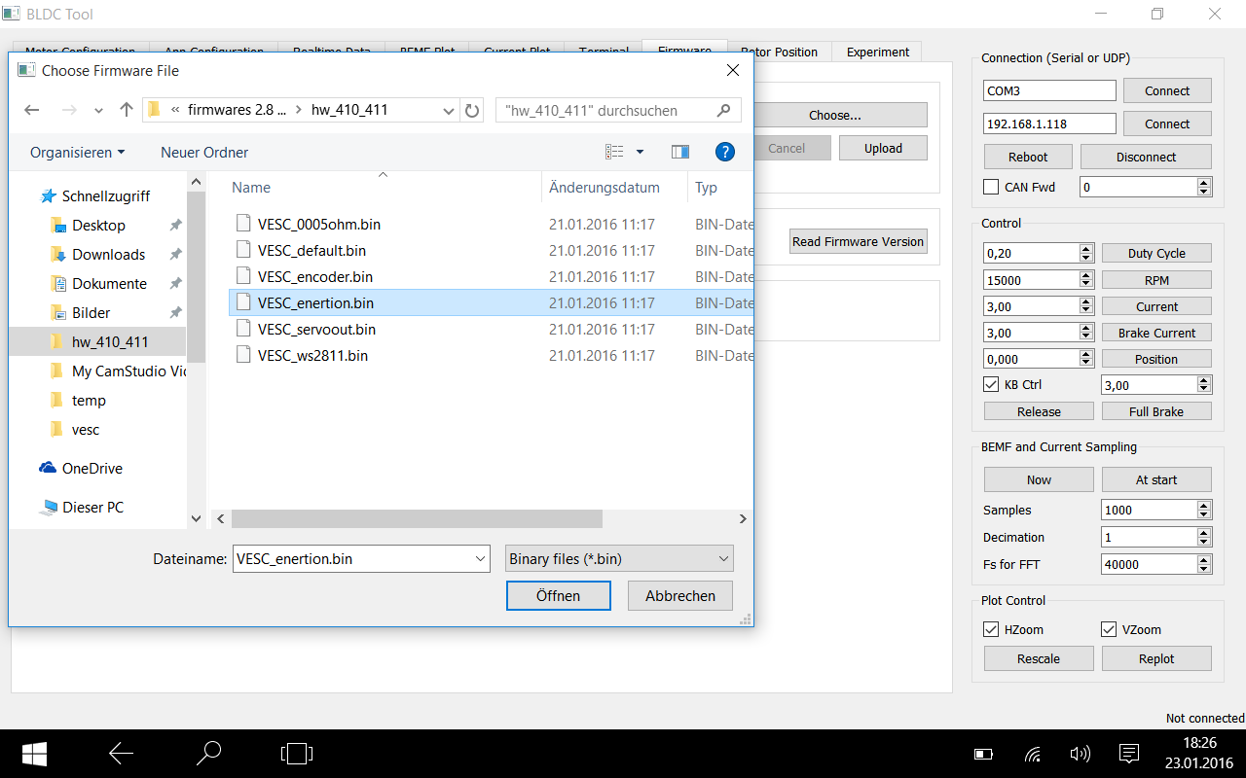Click navigation pane scroll down arrow
Viewport: 1246px width, 778px height.
[x=196, y=519]
